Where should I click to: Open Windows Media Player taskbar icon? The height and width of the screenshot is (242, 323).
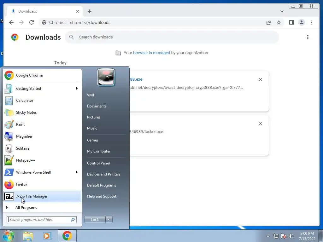click(47, 236)
